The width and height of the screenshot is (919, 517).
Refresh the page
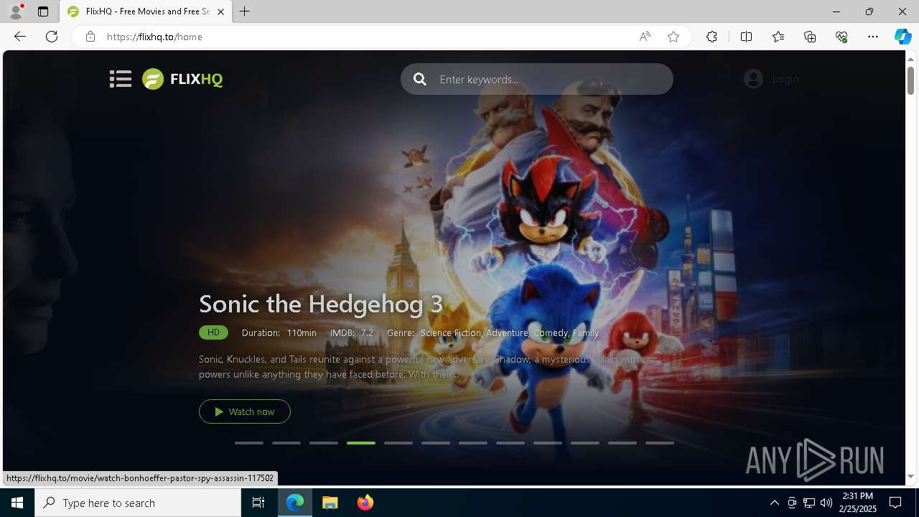pos(52,37)
